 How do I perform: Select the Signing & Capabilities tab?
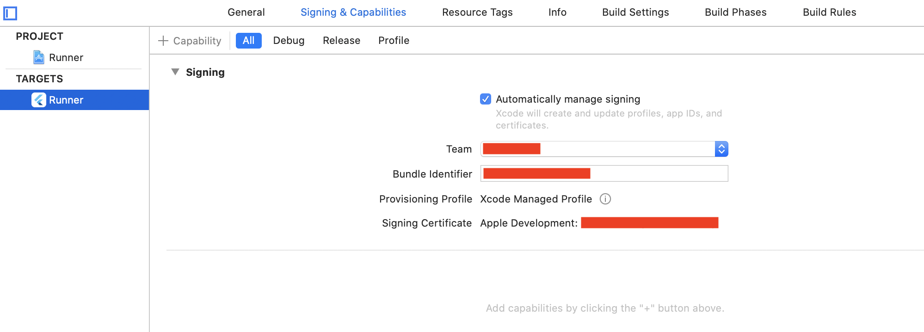pos(353,12)
